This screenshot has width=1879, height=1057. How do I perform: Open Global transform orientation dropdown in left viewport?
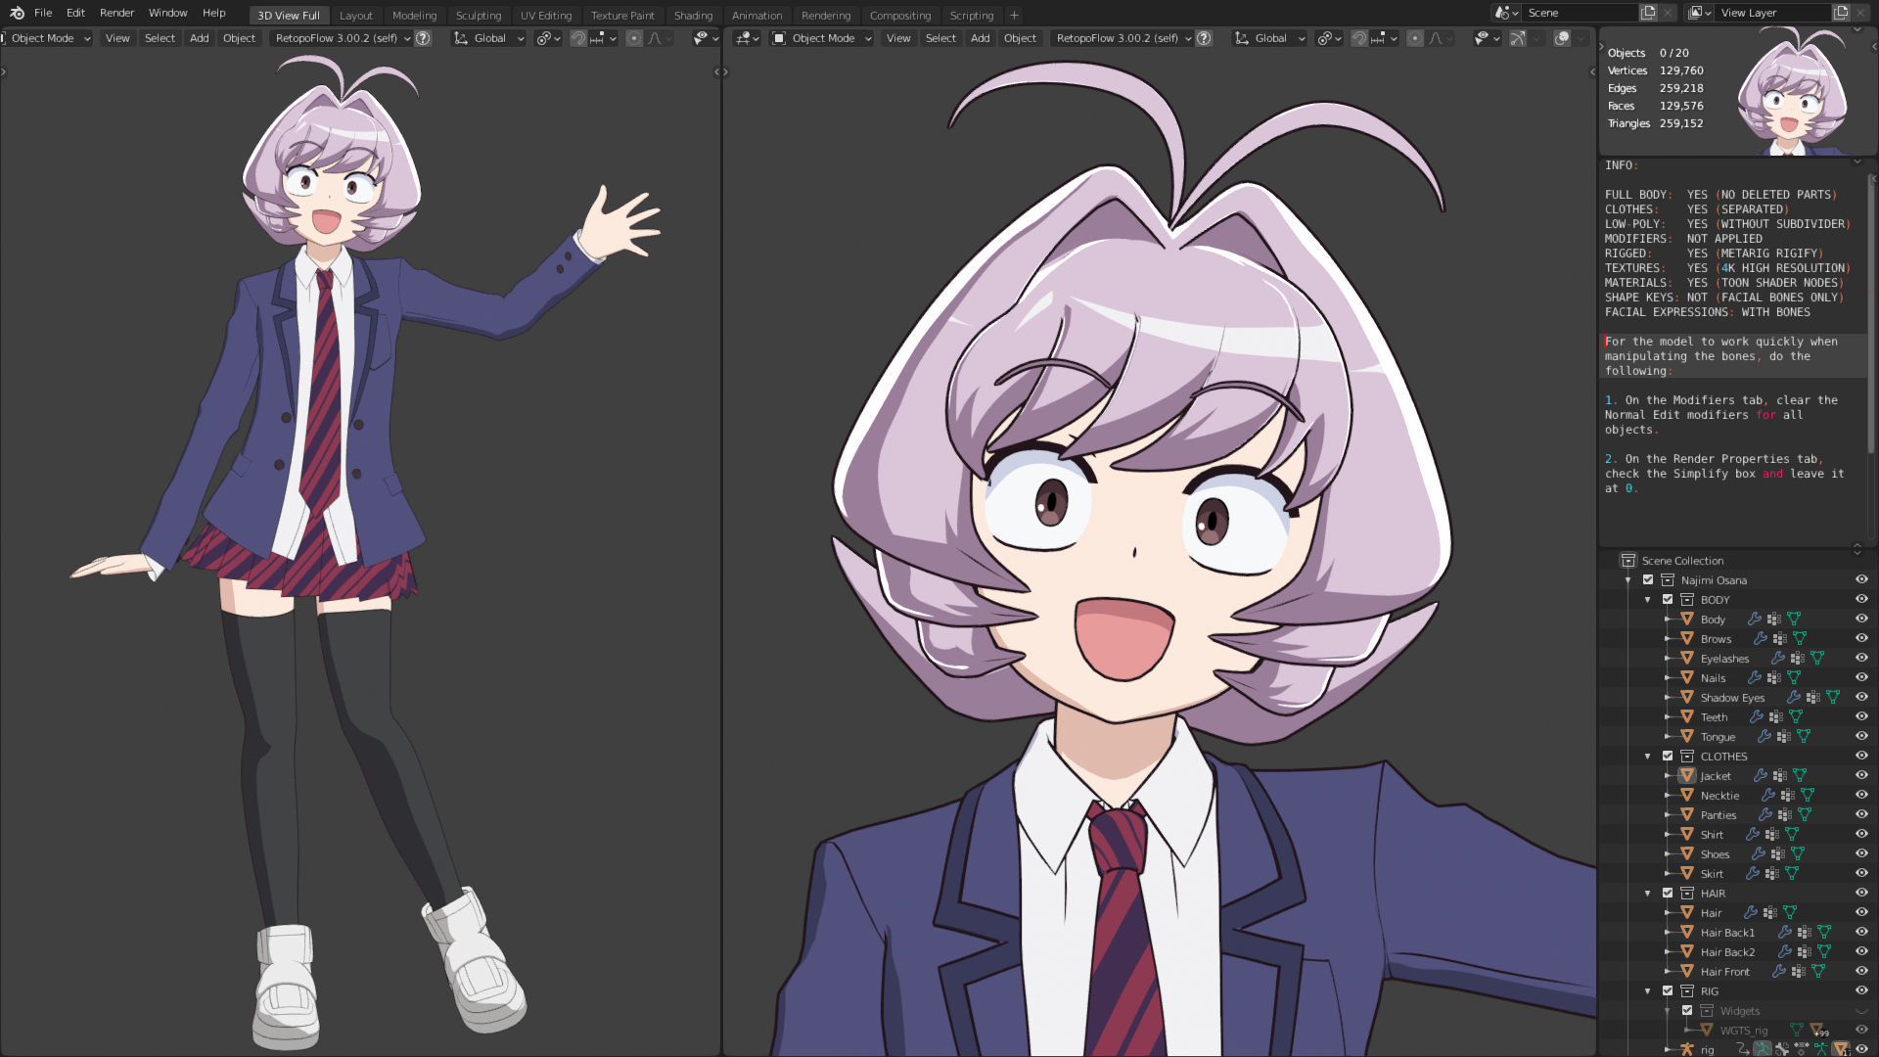(489, 38)
